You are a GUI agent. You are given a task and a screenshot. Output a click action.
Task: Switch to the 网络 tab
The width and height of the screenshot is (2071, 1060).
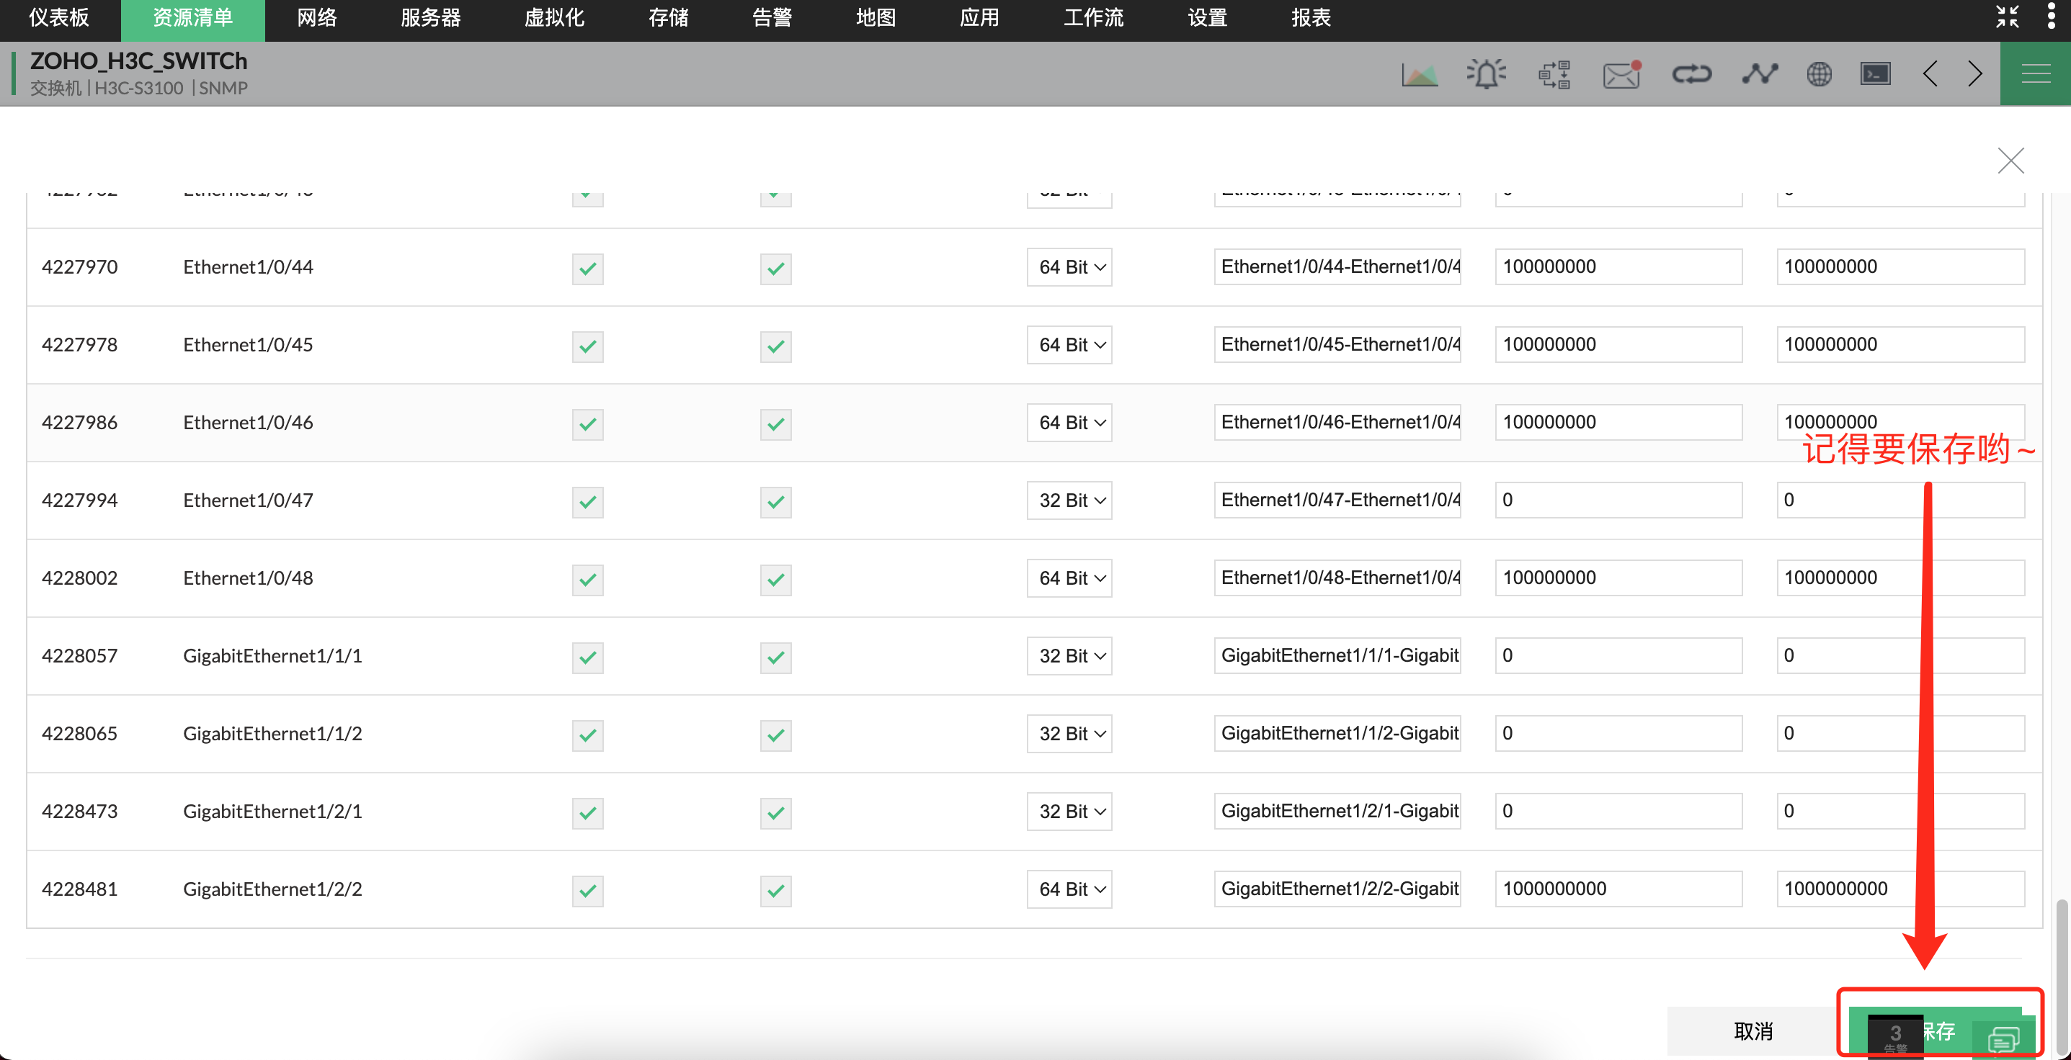coord(317,18)
